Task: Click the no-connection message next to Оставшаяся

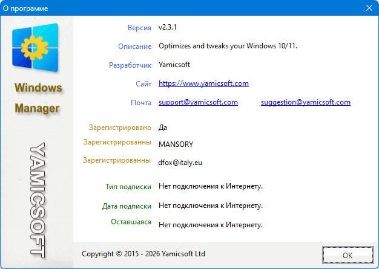Action: [x=211, y=225]
